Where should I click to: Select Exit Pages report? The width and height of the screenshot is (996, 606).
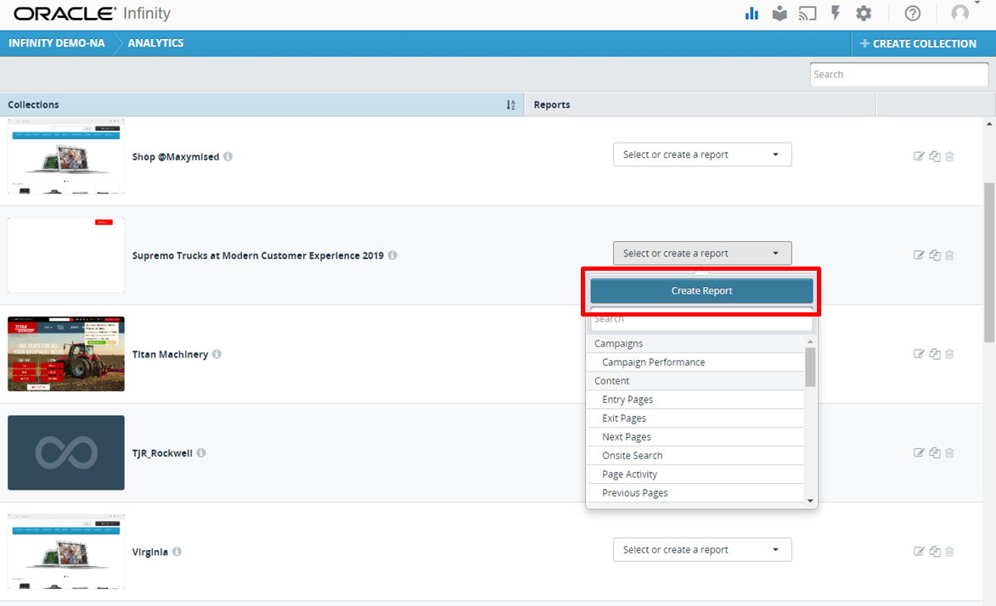tap(695, 418)
